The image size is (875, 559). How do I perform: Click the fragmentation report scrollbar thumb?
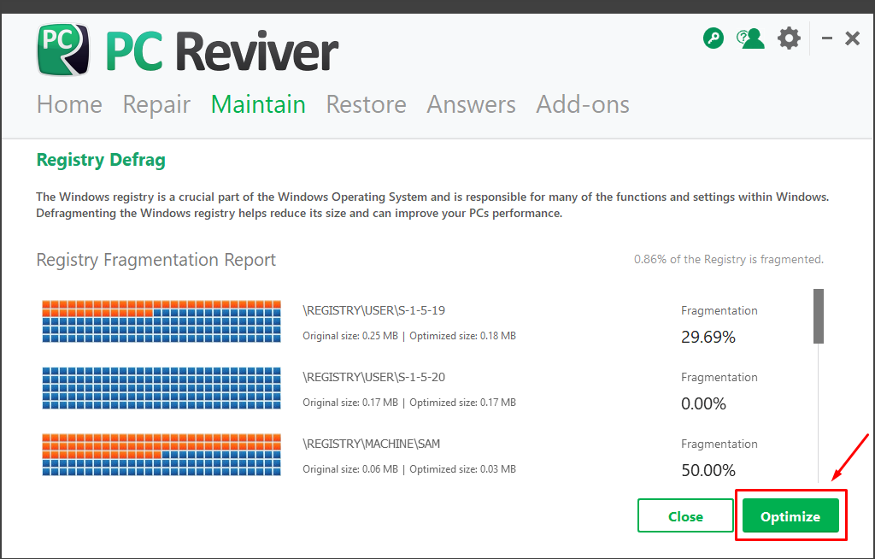[x=819, y=316]
